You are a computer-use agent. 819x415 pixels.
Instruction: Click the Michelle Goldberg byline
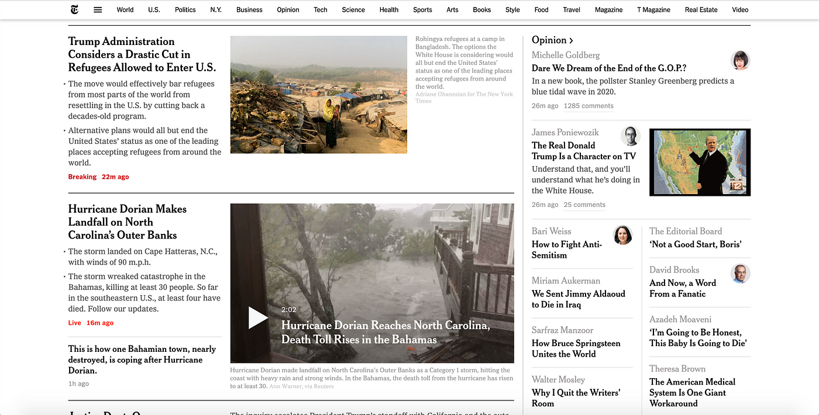coord(566,55)
